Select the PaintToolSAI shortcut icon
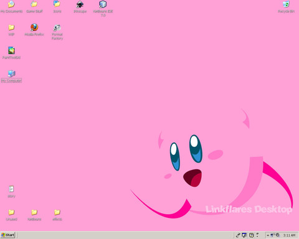The image size is (299, 239). click(x=11, y=53)
